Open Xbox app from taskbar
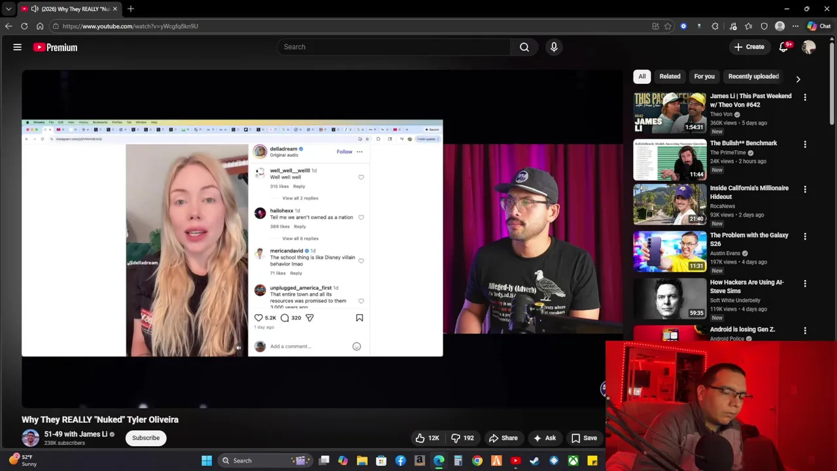Viewport: 837px width, 471px height. click(x=573, y=461)
